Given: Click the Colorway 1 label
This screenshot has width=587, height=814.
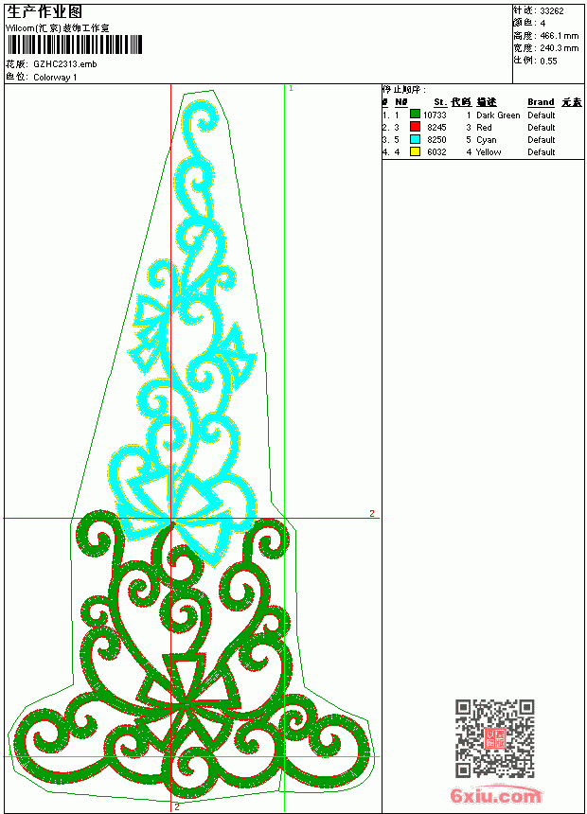Looking at the screenshot, I should [x=55, y=78].
